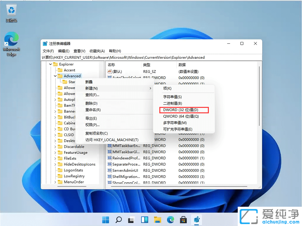Screen dimensions: 302x226
Task: Click the (默认) string value icon
Action: point(110,71)
